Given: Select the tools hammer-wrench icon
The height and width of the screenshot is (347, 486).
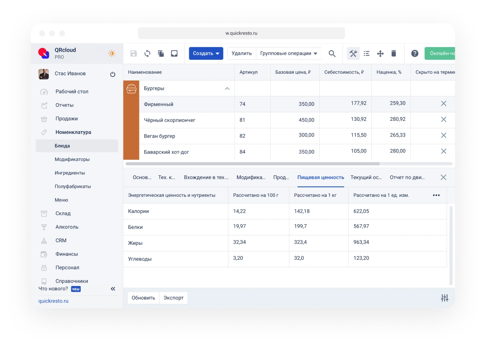Looking at the screenshot, I should point(353,54).
